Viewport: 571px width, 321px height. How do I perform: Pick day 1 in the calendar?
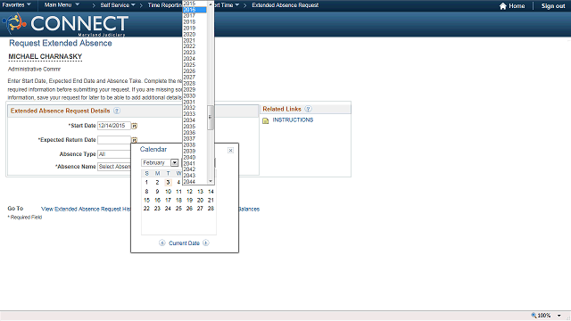[x=146, y=182]
